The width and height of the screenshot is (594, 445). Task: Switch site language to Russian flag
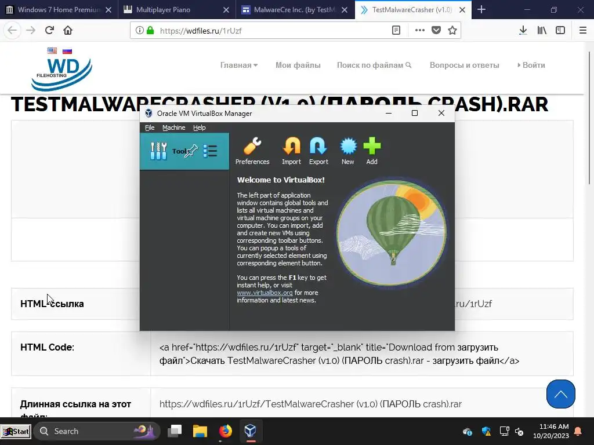coord(67,51)
